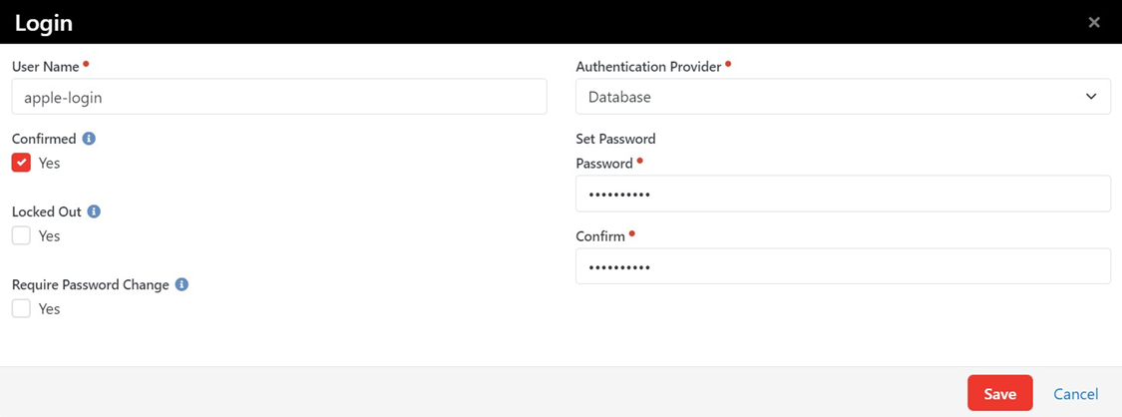
Task: Open the Authentication Provider dropdown
Action: point(843,97)
